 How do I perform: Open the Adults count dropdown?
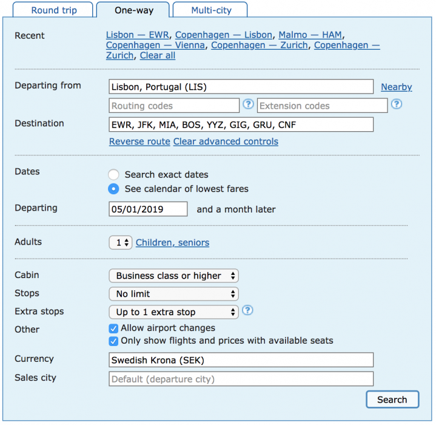pyautogui.click(x=121, y=243)
